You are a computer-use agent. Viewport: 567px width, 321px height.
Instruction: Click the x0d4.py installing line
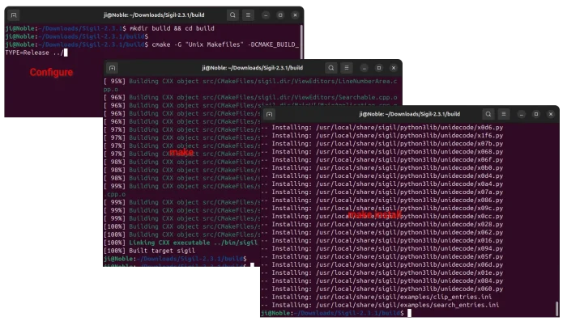coord(382,175)
